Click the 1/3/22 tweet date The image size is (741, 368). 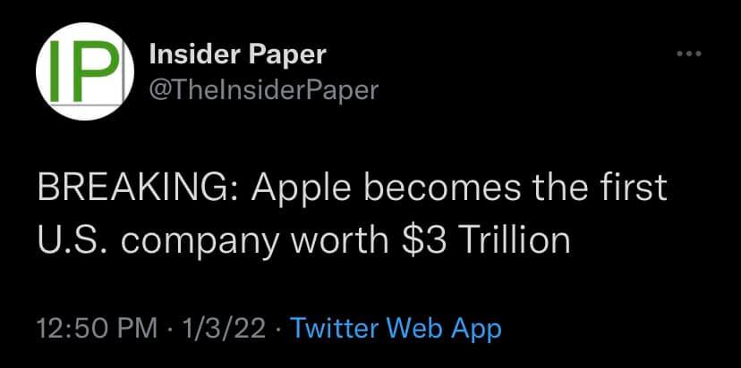point(225,327)
